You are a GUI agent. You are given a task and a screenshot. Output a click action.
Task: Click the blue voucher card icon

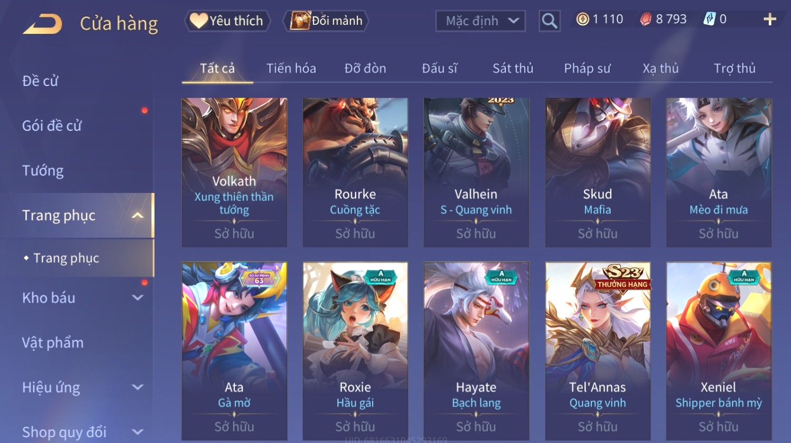(710, 20)
